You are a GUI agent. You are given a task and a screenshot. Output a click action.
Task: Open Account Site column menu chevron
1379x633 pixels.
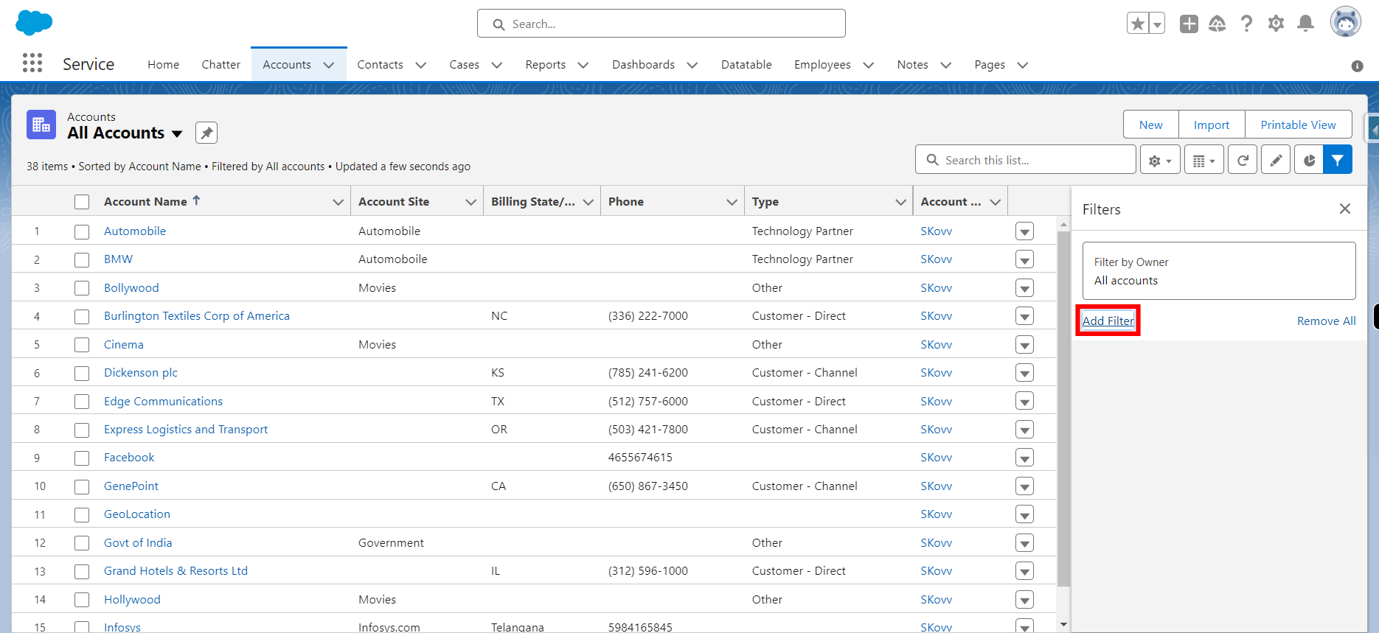(x=470, y=202)
